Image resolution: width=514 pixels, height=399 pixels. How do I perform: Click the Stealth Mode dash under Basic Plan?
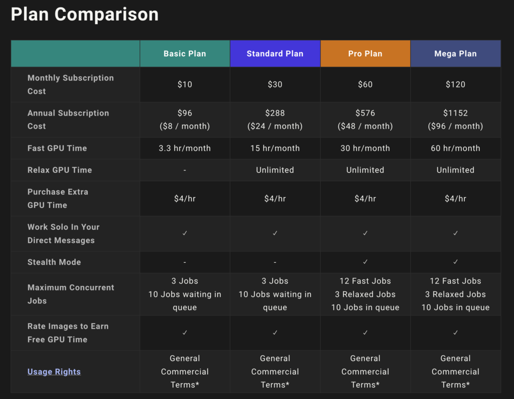185,262
